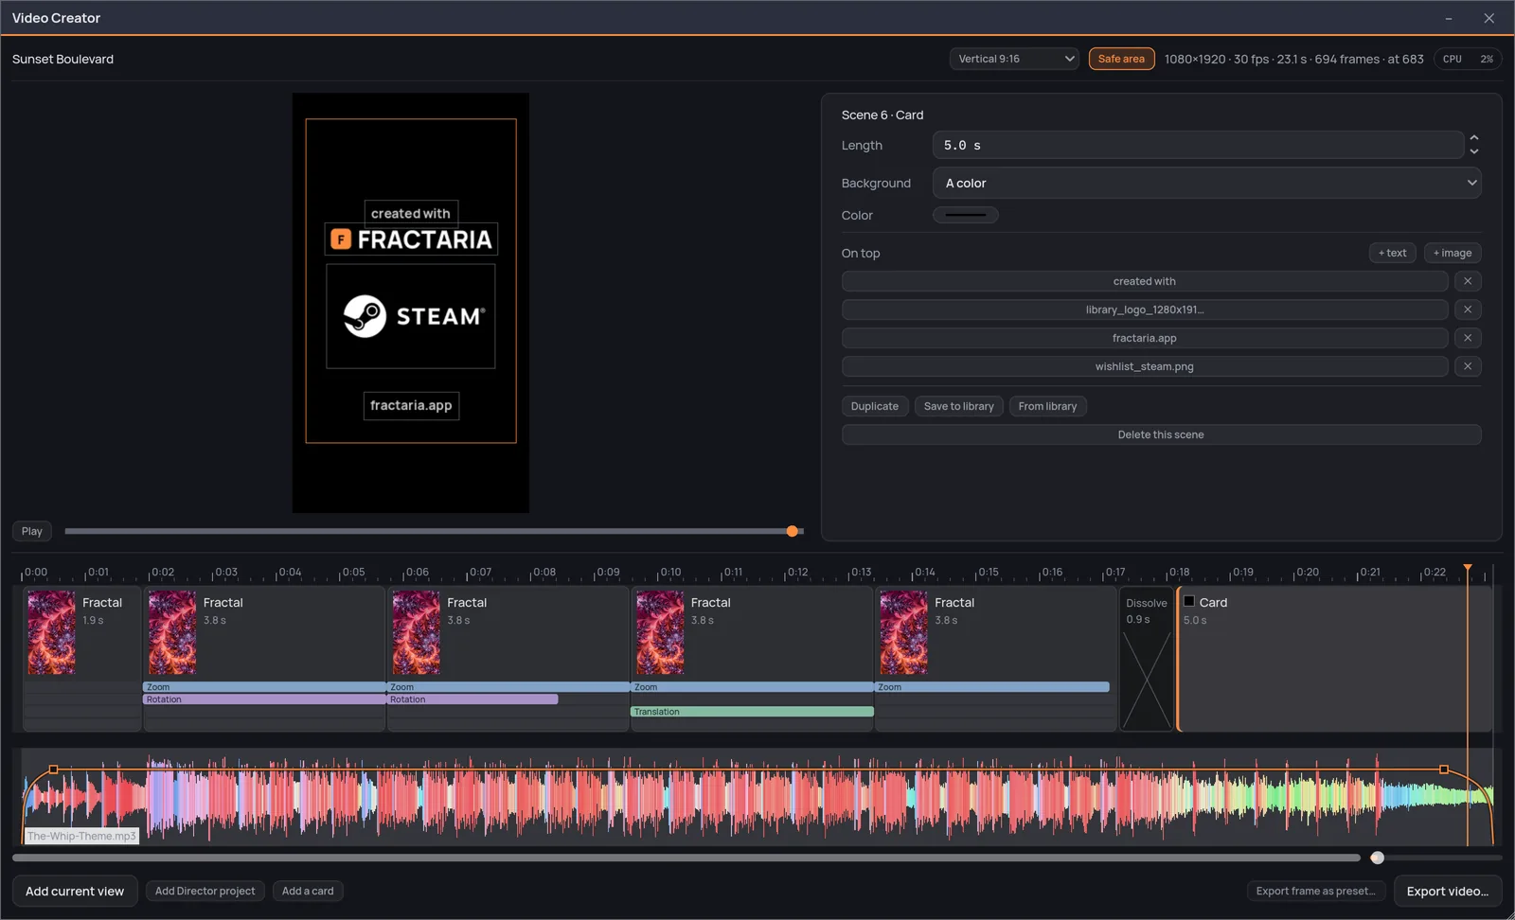Click the audio fade-in envelope handle

53,770
